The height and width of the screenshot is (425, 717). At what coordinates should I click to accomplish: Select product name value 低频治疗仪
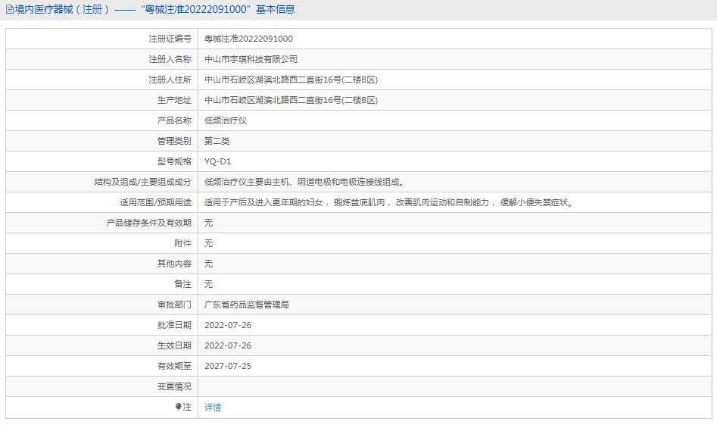click(226, 120)
